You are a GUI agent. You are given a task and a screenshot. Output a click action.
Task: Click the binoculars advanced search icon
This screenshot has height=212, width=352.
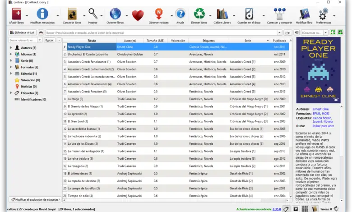[41, 32]
